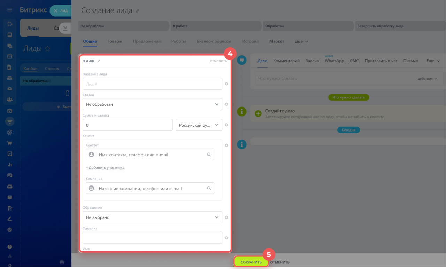The height and width of the screenshot is (269, 446).
Task: Click the pencil icon next to О ЛИДЕ
Action: click(x=99, y=61)
